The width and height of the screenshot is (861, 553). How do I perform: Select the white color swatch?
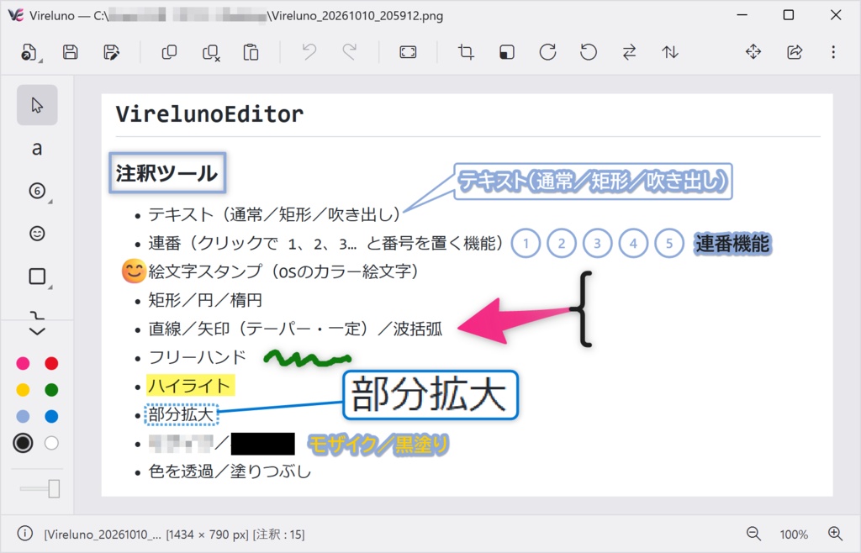coord(51,443)
